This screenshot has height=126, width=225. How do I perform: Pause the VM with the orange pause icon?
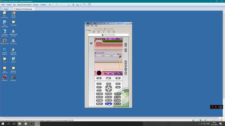50,5
